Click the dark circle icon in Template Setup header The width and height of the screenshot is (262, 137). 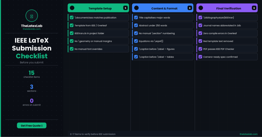72,8
